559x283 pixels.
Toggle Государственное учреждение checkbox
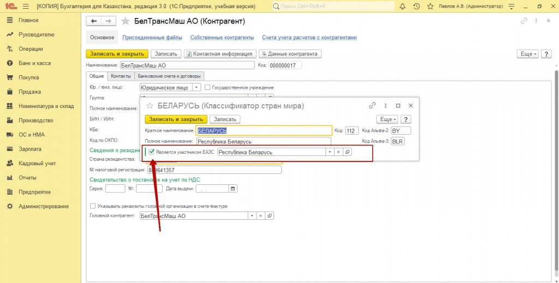tap(207, 87)
